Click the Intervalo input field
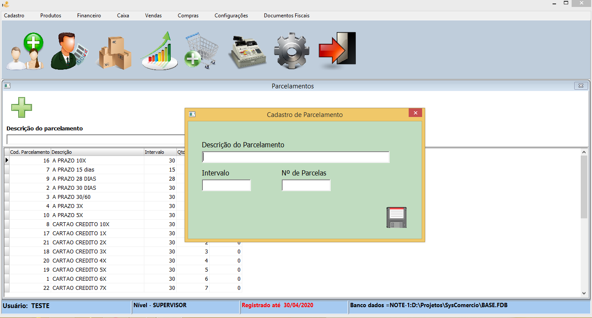 pos(226,185)
